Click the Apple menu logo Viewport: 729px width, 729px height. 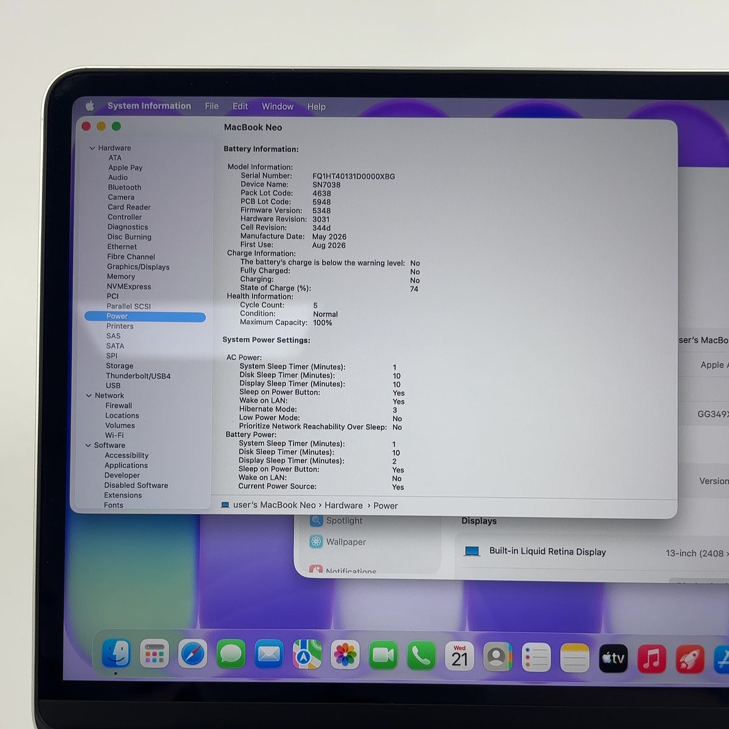click(90, 106)
